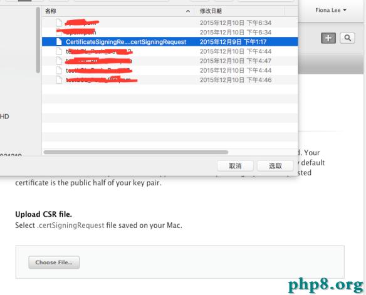Viewport: 366px width, 295px height.
Task: Select the last file dated 下午4:46
Action: [x=170, y=80]
